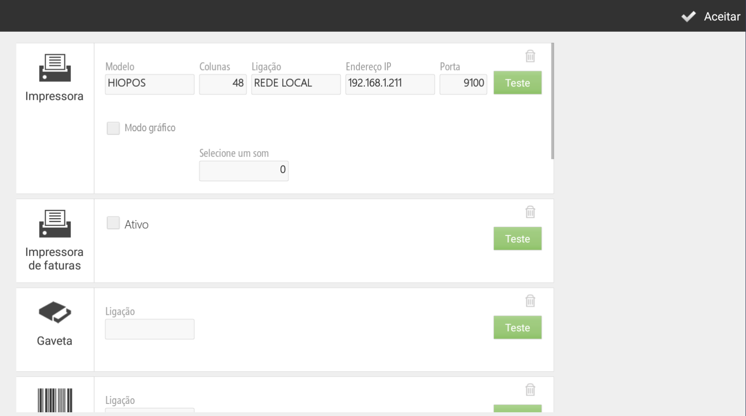The height and width of the screenshot is (416, 746).
Task: Delete Impressora de faturas via trash icon
Action: tap(530, 212)
